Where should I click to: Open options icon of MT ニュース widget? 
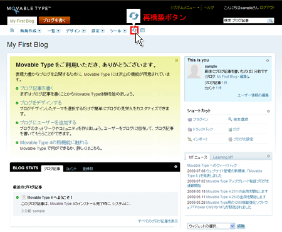click(268, 156)
